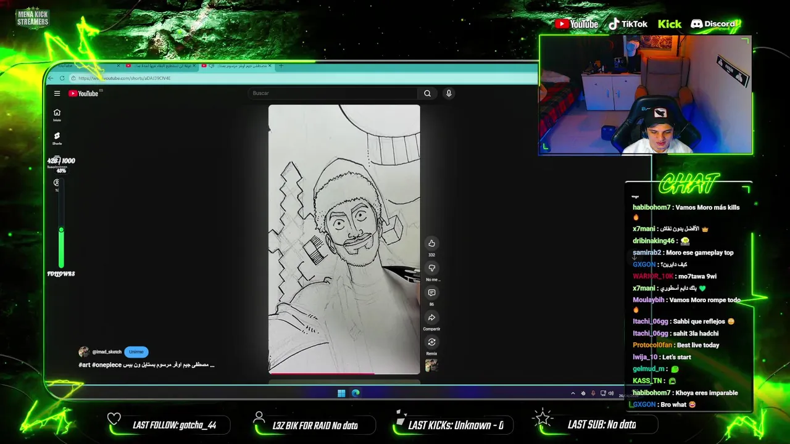The width and height of the screenshot is (790, 444).
Task: Click the 'LAST SUB: No data' label
Action: pyautogui.click(x=602, y=424)
